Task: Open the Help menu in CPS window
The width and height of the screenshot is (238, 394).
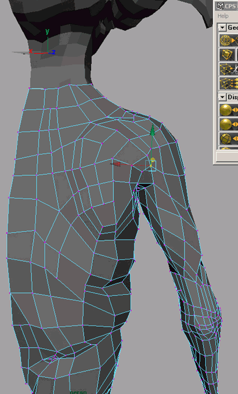Action: point(223,16)
